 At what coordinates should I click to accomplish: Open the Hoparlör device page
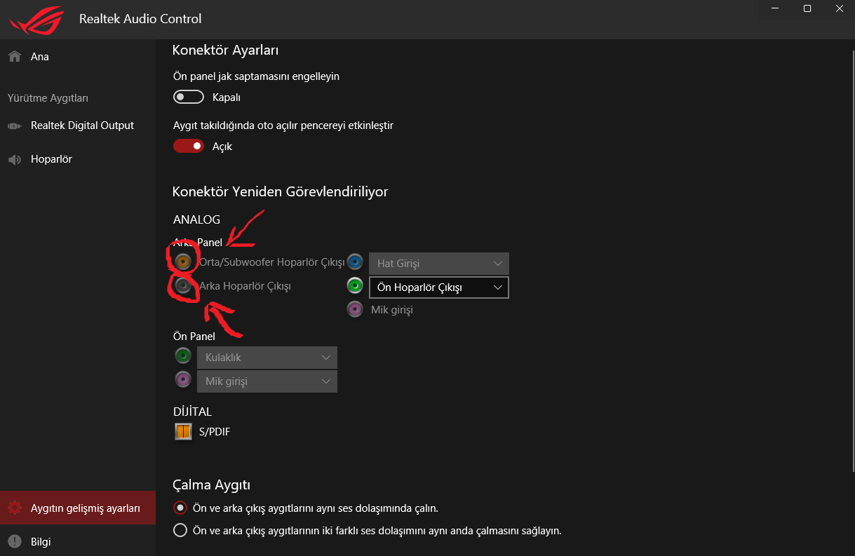click(x=78, y=160)
